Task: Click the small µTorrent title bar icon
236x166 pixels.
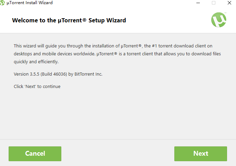Action: coord(3,3)
